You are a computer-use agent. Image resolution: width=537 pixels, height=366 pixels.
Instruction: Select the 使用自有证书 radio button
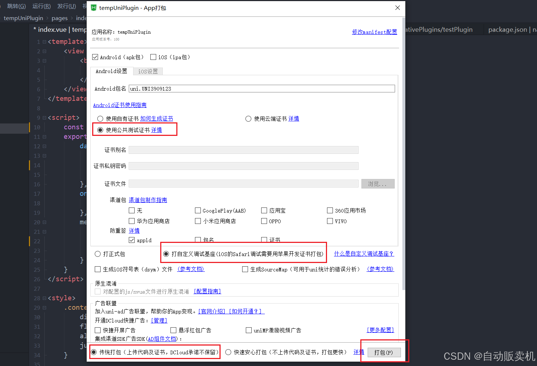click(x=100, y=118)
